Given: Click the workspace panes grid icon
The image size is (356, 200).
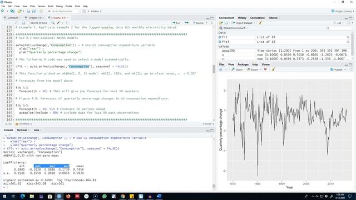Looking at the screenshot, I should [84, 11].
